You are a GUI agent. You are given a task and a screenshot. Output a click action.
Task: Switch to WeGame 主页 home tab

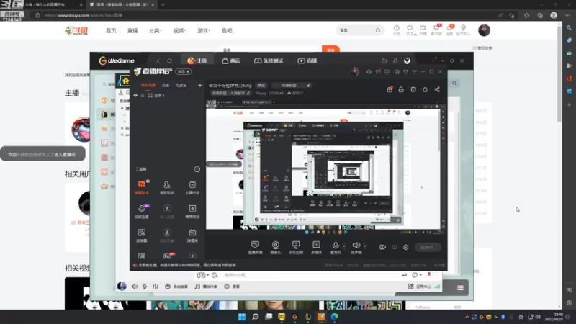[197, 60]
